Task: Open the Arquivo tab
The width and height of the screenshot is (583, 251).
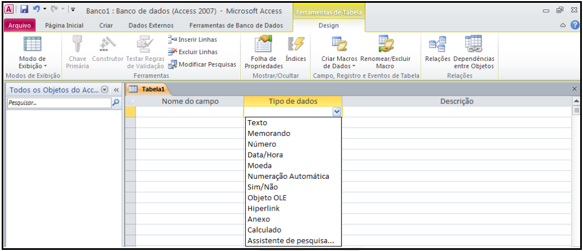Action: [20, 25]
